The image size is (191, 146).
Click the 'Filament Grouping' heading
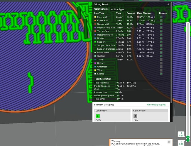(104, 105)
